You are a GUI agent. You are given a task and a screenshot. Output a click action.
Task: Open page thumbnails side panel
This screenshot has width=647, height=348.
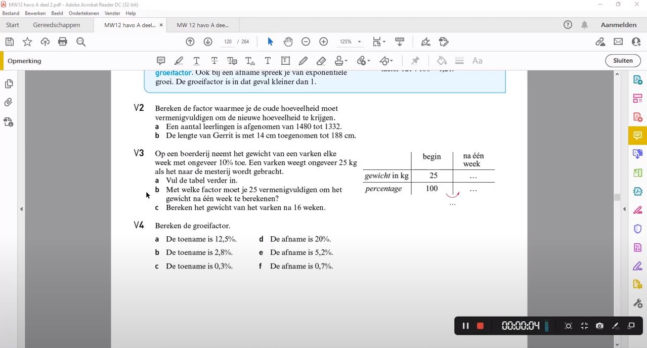pyautogui.click(x=9, y=84)
